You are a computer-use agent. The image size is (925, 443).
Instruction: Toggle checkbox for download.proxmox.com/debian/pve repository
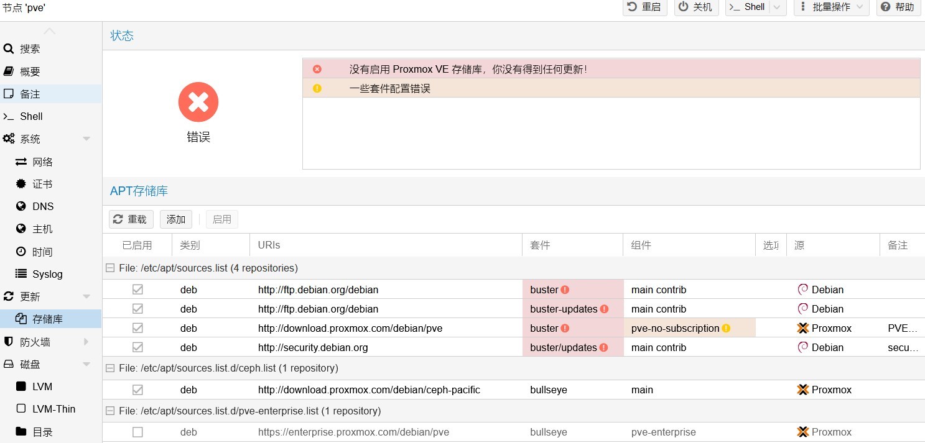[x=137, y=328]
